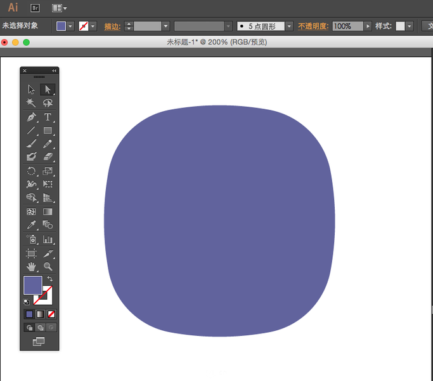
Task: Select the Perspective Grid tool
Action: click(48, 197)
